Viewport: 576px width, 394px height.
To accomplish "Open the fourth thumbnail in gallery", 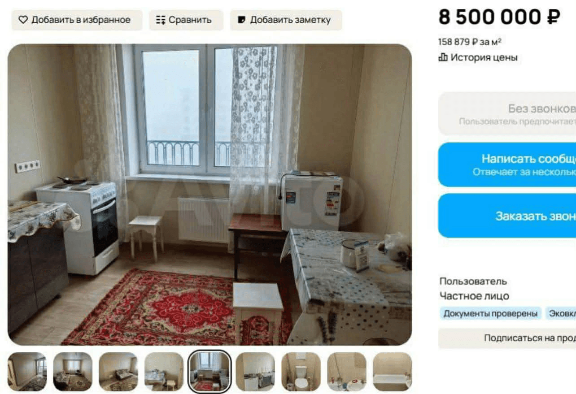I will click(164, 372).
